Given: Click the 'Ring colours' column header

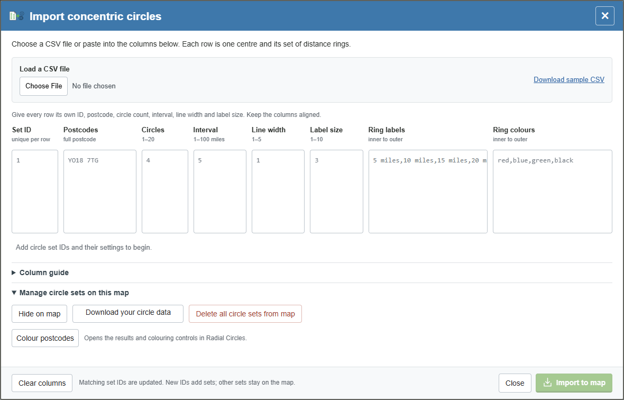Looking at the screenshot, I should click(x=514, y=130).
